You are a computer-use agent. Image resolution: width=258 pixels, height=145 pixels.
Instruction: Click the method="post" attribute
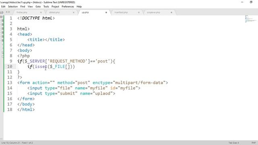pyautogui.click(x=73, y=83)
